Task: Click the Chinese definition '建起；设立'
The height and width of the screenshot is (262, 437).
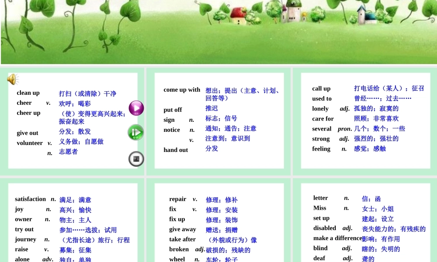Action: click(378, 219)
